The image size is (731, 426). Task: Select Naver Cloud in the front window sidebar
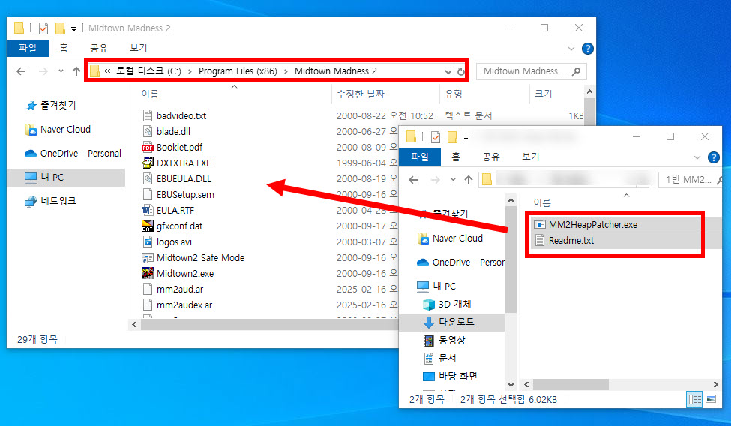pyautogui.click(x=451, y=238)
